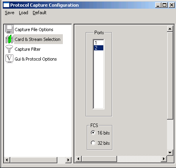Open Capture Filter settings page

27,49
